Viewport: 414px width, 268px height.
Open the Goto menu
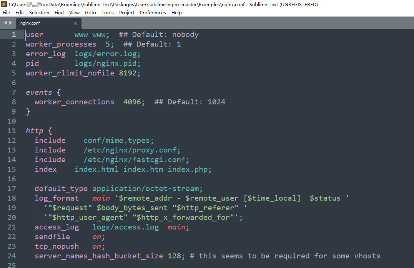click(90, 12)
